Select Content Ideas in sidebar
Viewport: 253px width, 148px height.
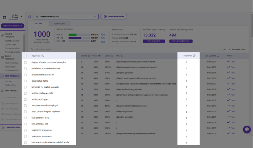click(10, 44)
